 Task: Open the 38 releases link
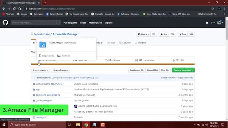(113, 60)
